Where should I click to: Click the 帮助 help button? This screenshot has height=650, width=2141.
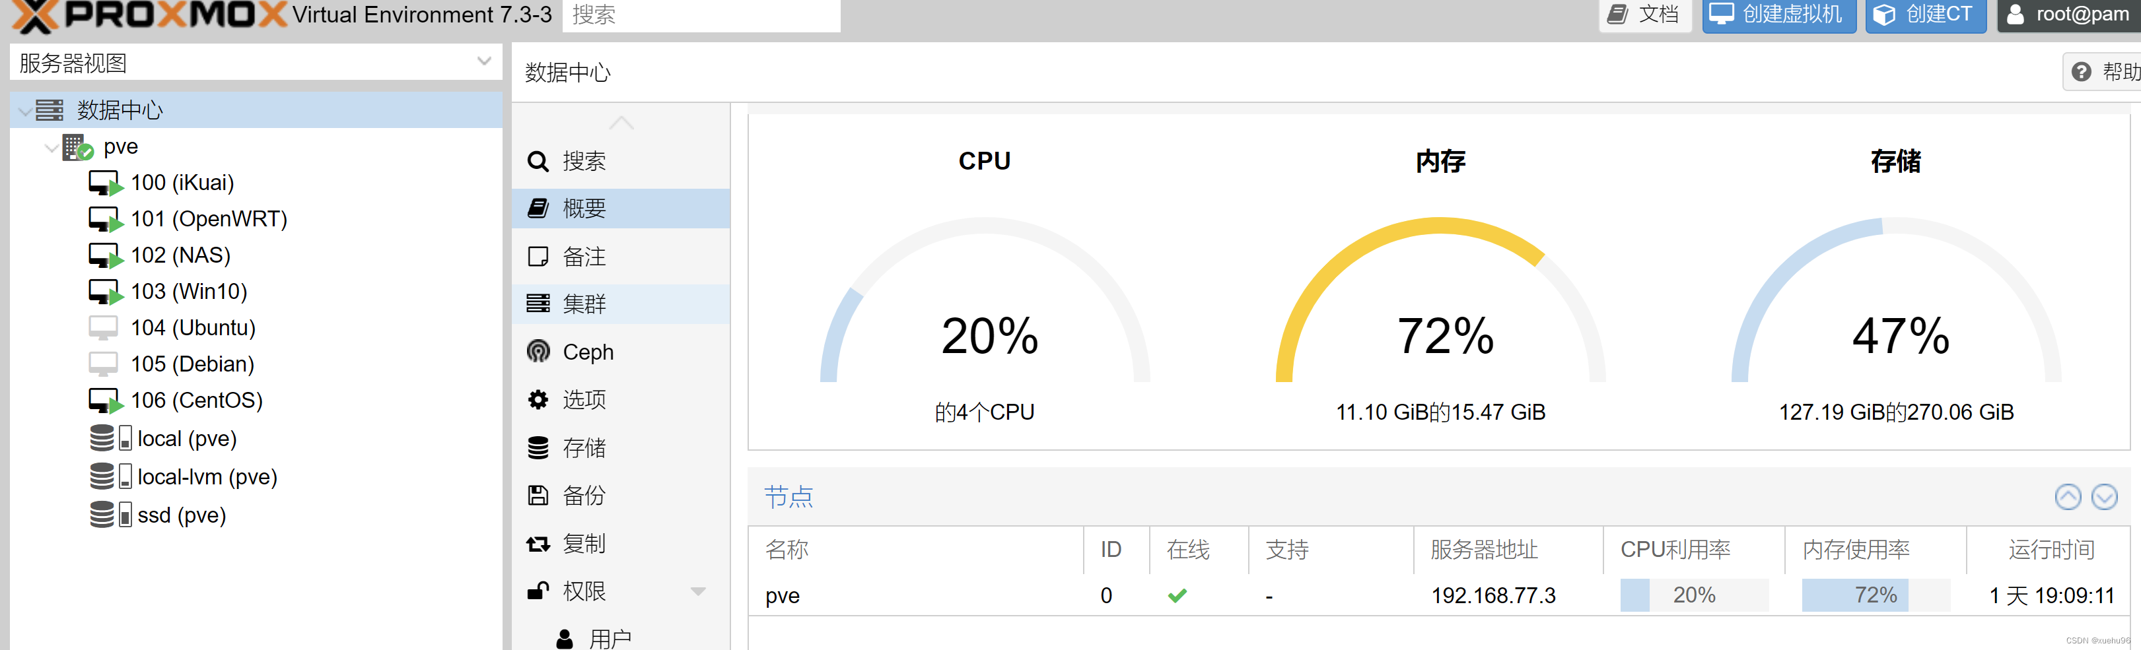pos(2103,72)
